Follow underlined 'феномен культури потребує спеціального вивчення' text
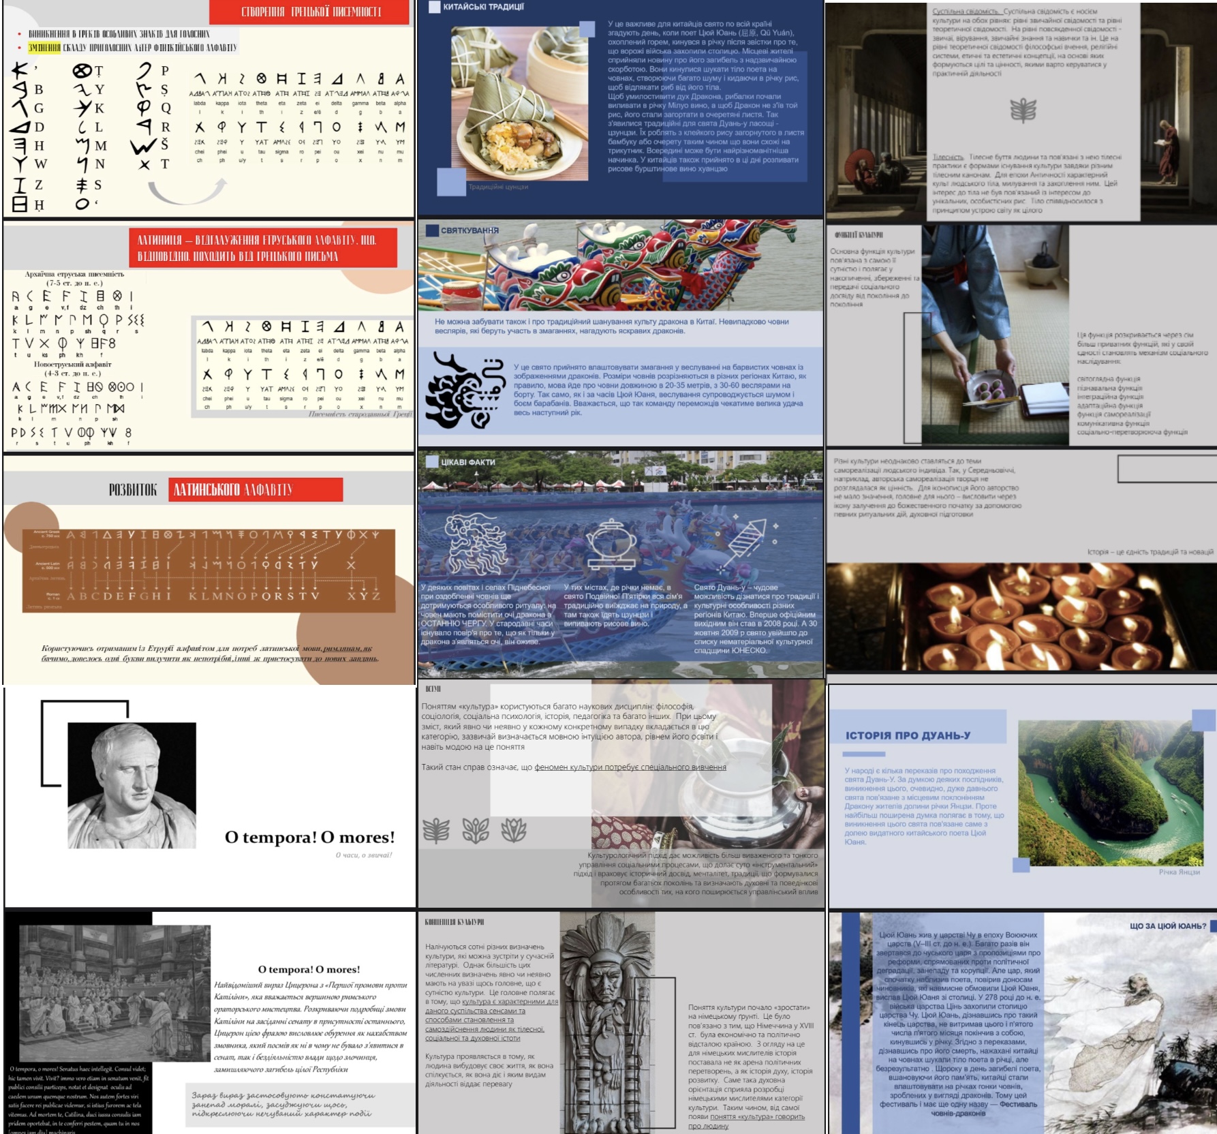This screenshot has height=1134, width=1217. 630,767
